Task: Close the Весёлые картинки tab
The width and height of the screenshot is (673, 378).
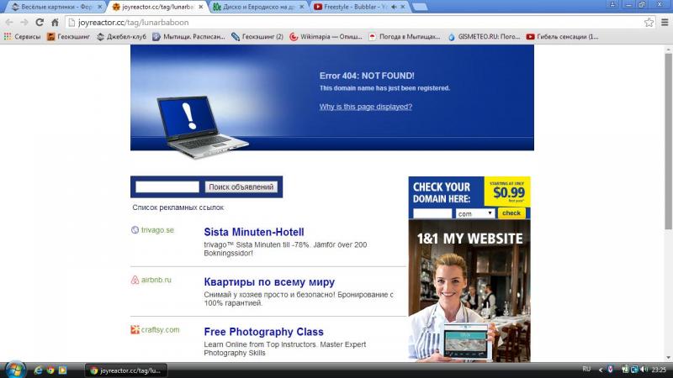Action: click(x=99, y=7)
